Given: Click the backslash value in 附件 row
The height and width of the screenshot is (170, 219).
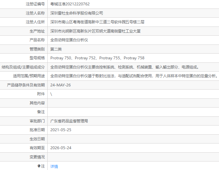Looking at the screenshot, I should point(51,94).
